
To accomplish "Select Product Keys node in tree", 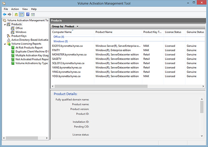I will [19, 36].
